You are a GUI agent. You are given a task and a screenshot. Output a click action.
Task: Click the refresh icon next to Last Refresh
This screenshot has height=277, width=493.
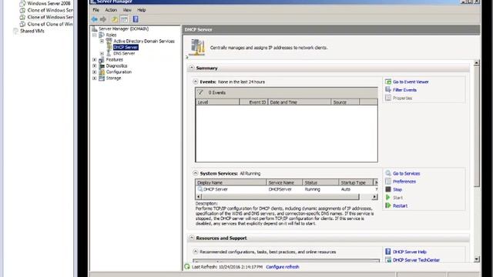tap(187, 267)
